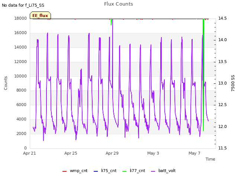Toggle the li77_cnt legend entry

(134, 171)
